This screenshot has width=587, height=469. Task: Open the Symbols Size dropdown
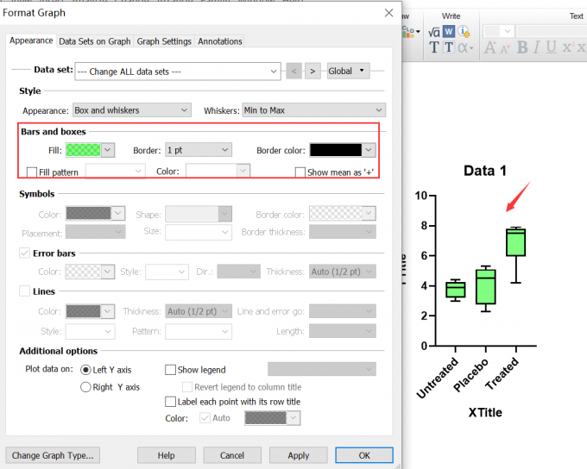click(x=199, y=232)
